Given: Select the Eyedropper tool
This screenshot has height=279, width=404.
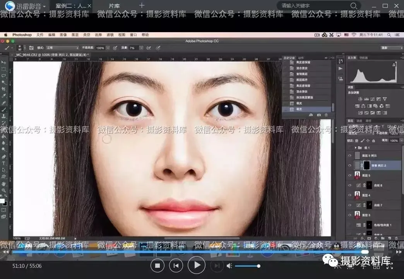Looking at the screenshot, I should 3,96.
